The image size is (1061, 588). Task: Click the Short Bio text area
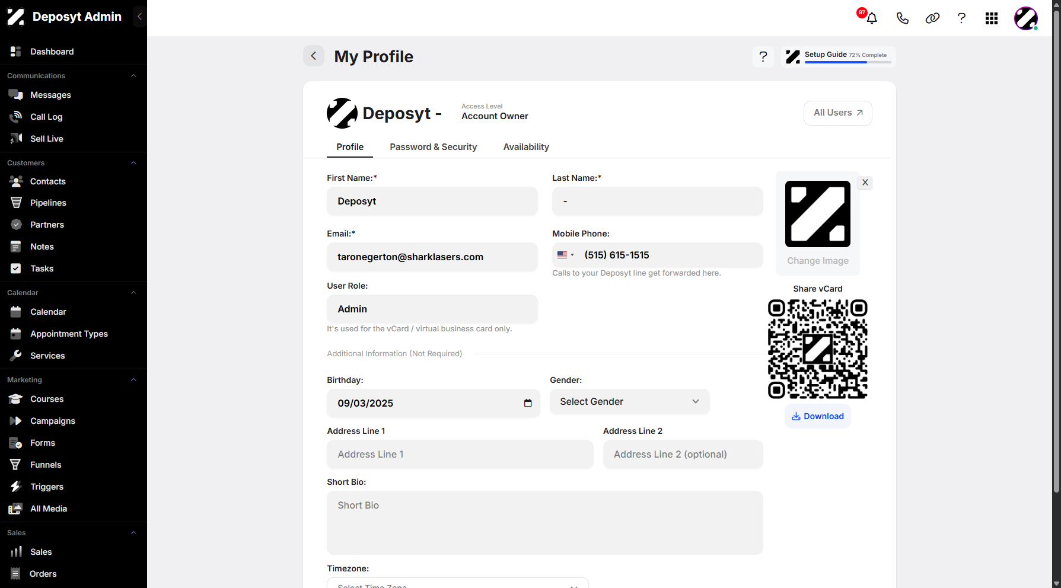[545, 523]
